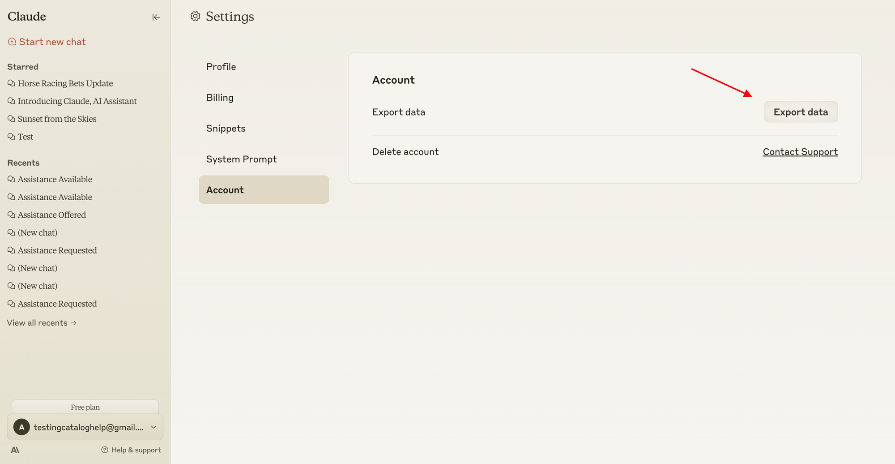Click the Delete account label
This screenshot has height=464, width=895.
tap(405, 152)
